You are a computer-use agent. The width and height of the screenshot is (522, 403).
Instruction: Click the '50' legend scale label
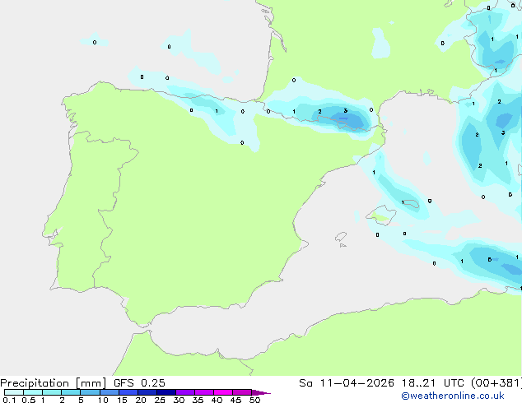pos(254,400)
